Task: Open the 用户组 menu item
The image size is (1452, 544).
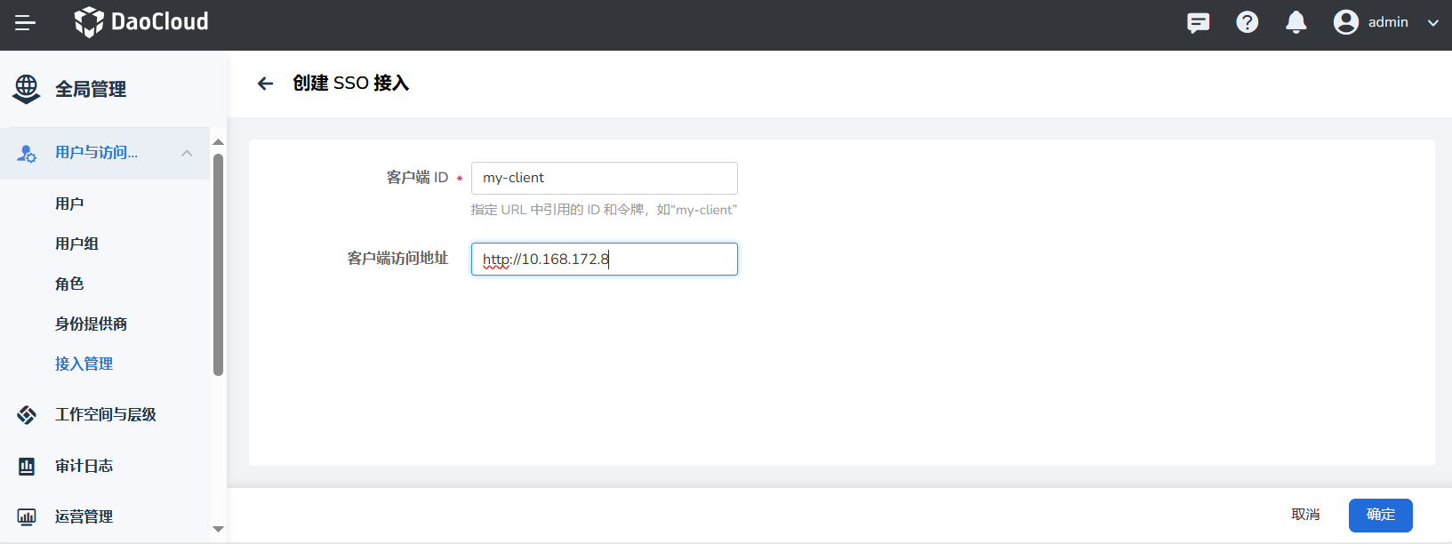Action: pos(76,244)
